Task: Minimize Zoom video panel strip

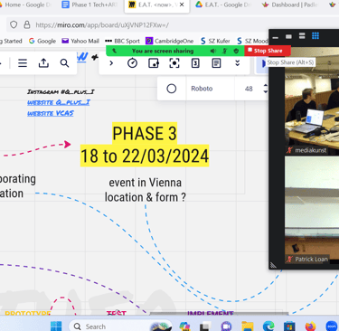Action: [275, 38]
